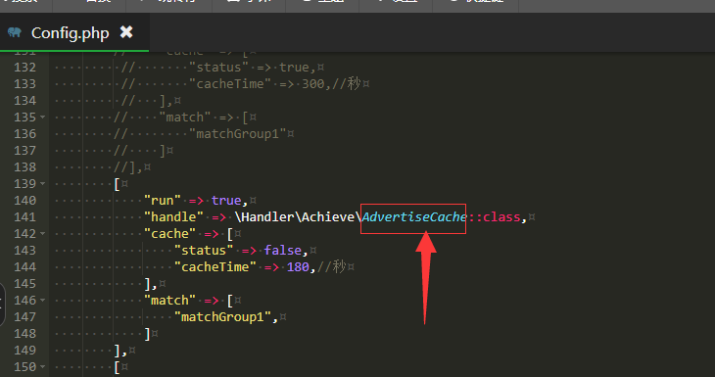Click the false value on line 143
Viewport: 715px width, 377px height.
click(283, 251)
